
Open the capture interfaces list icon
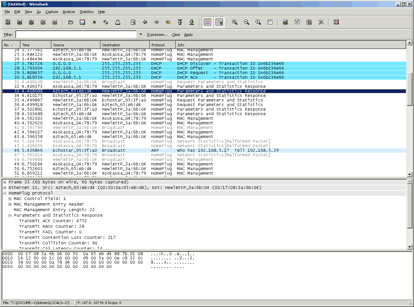[x=8, y=22]
